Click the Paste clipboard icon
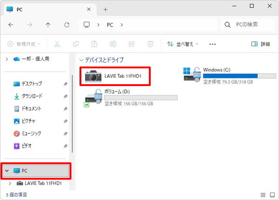The height and width of the screenshot is (200, 279). coord(94,44)
